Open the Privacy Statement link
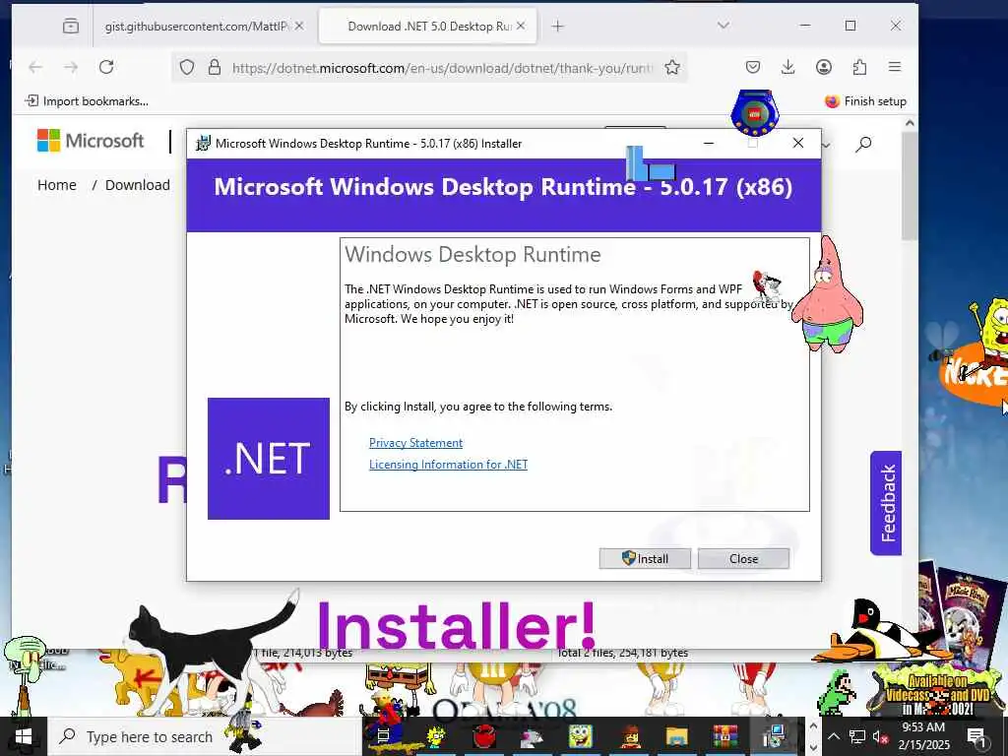The image size is (1008, 756). [x=416, y=443]
